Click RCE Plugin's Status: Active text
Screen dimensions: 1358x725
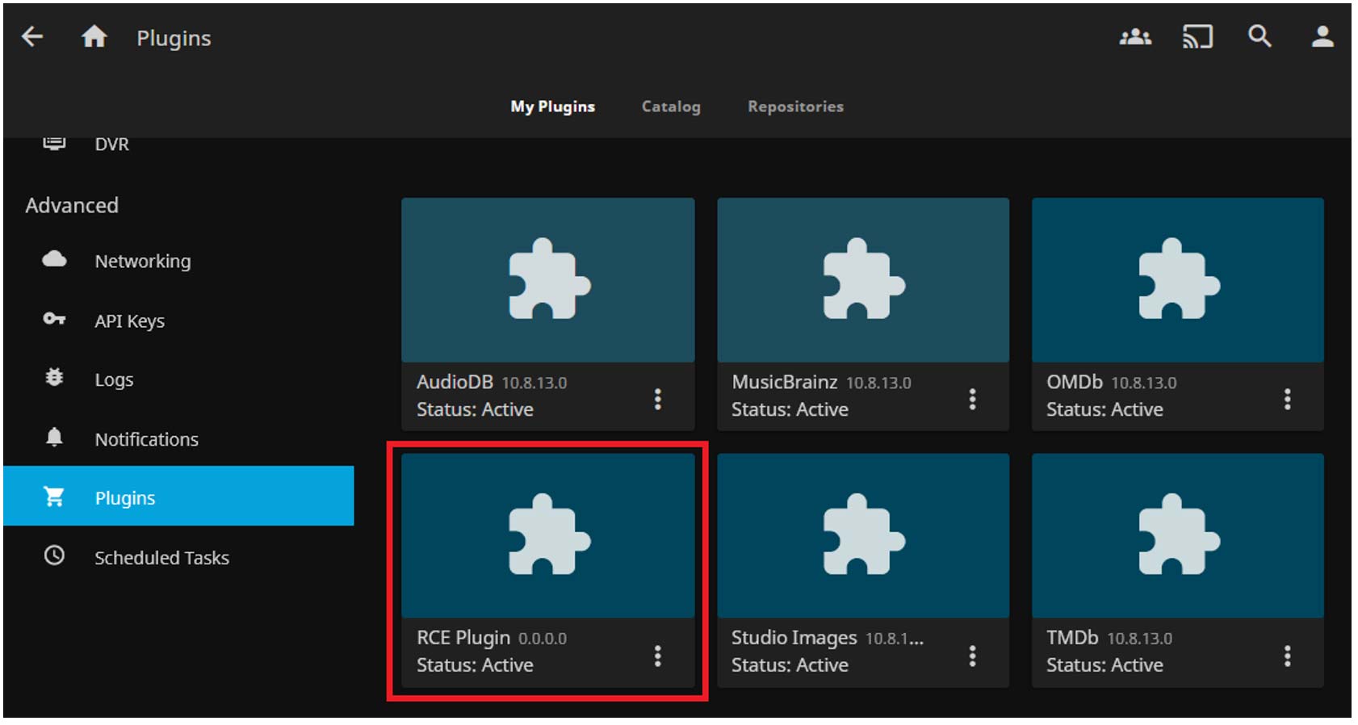click(475, 665)
